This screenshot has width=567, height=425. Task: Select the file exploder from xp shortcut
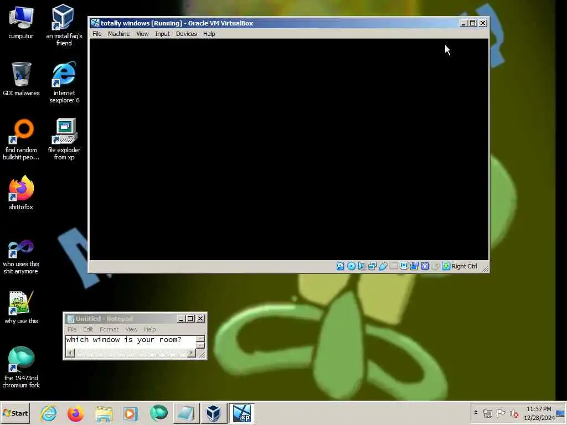coord(64,139)
